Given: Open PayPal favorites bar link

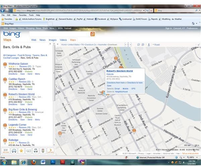Looking at the screenshot, I should coord(78,19).
